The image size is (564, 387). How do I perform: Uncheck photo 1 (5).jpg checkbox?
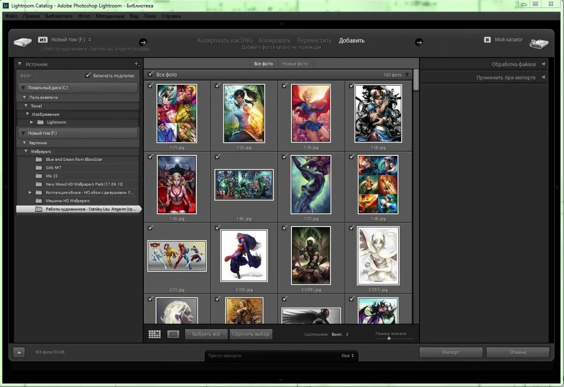click(x=150, y=157)
